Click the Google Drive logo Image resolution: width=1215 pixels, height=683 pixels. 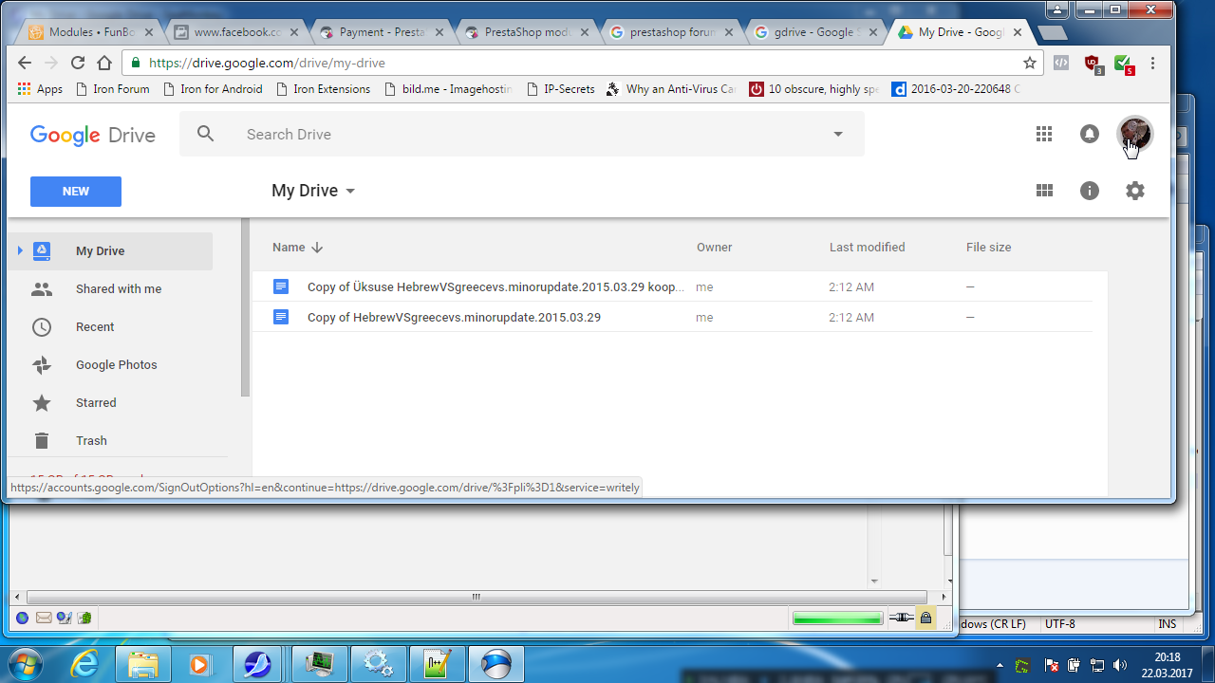coord(93,135)
